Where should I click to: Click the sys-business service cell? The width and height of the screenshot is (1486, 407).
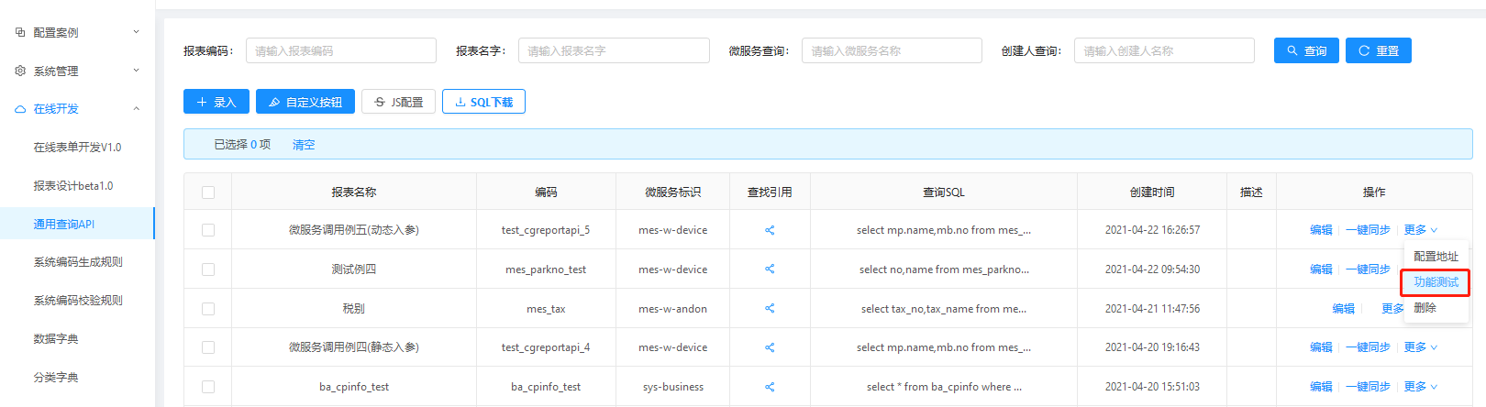pos(672,387)
